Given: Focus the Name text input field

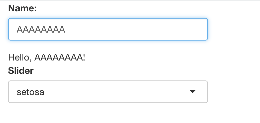Looking at the screenshot, I should tap(108, 29).
